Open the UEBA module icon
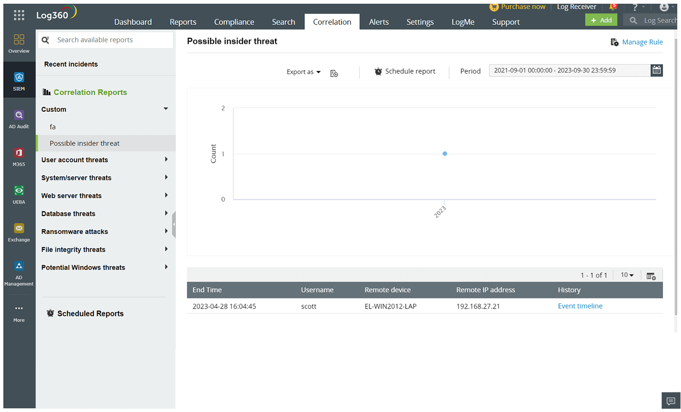This screenshot has width=681, height=412. click(19, 191)
